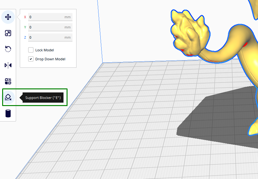Viewport: 258px width, 179px height.
Task: Click the Support Blocker tooltip label
Action: pos(43,97)
